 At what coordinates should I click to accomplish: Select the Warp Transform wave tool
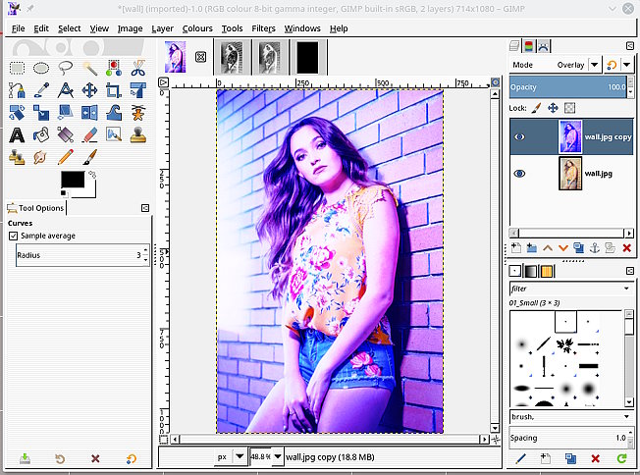pos(114,113)
